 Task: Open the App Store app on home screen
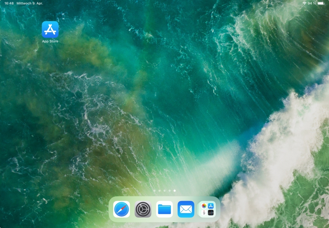(50, 30)
